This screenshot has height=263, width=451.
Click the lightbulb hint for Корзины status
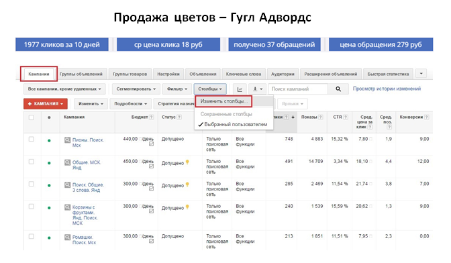point(187,207)
